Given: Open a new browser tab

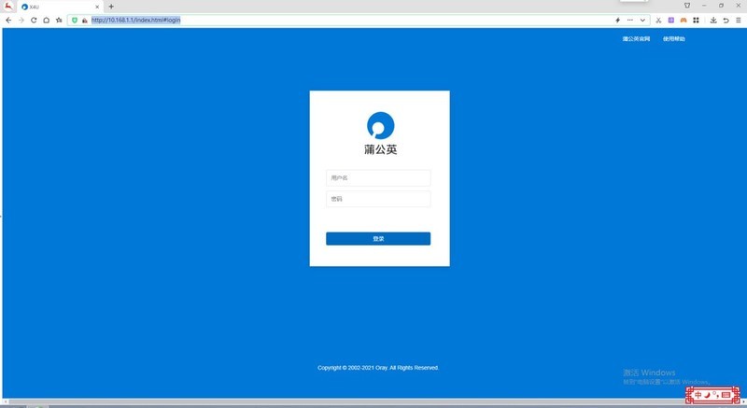Looking at the screenshot, I should click(x=111, y=7).
